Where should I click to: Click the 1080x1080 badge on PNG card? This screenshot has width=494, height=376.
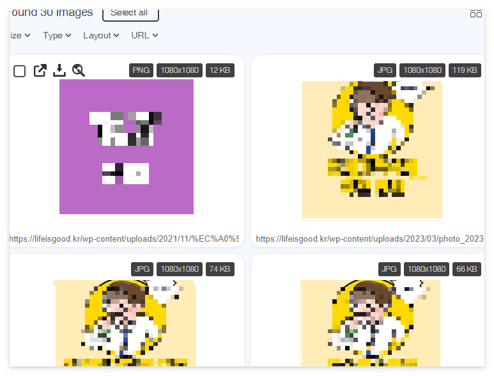180,70
